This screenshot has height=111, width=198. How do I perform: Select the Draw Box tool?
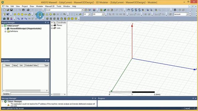37,14
